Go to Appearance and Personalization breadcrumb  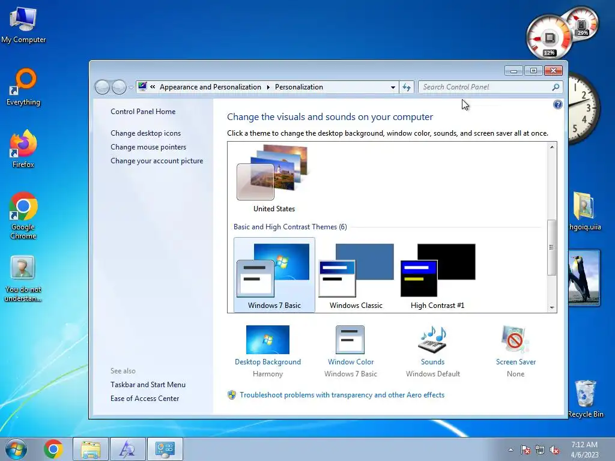210,87
